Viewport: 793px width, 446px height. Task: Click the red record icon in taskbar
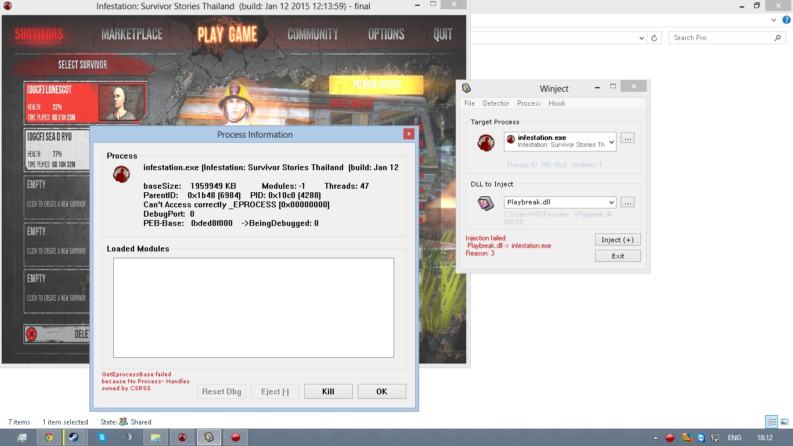tap(236, 437)
